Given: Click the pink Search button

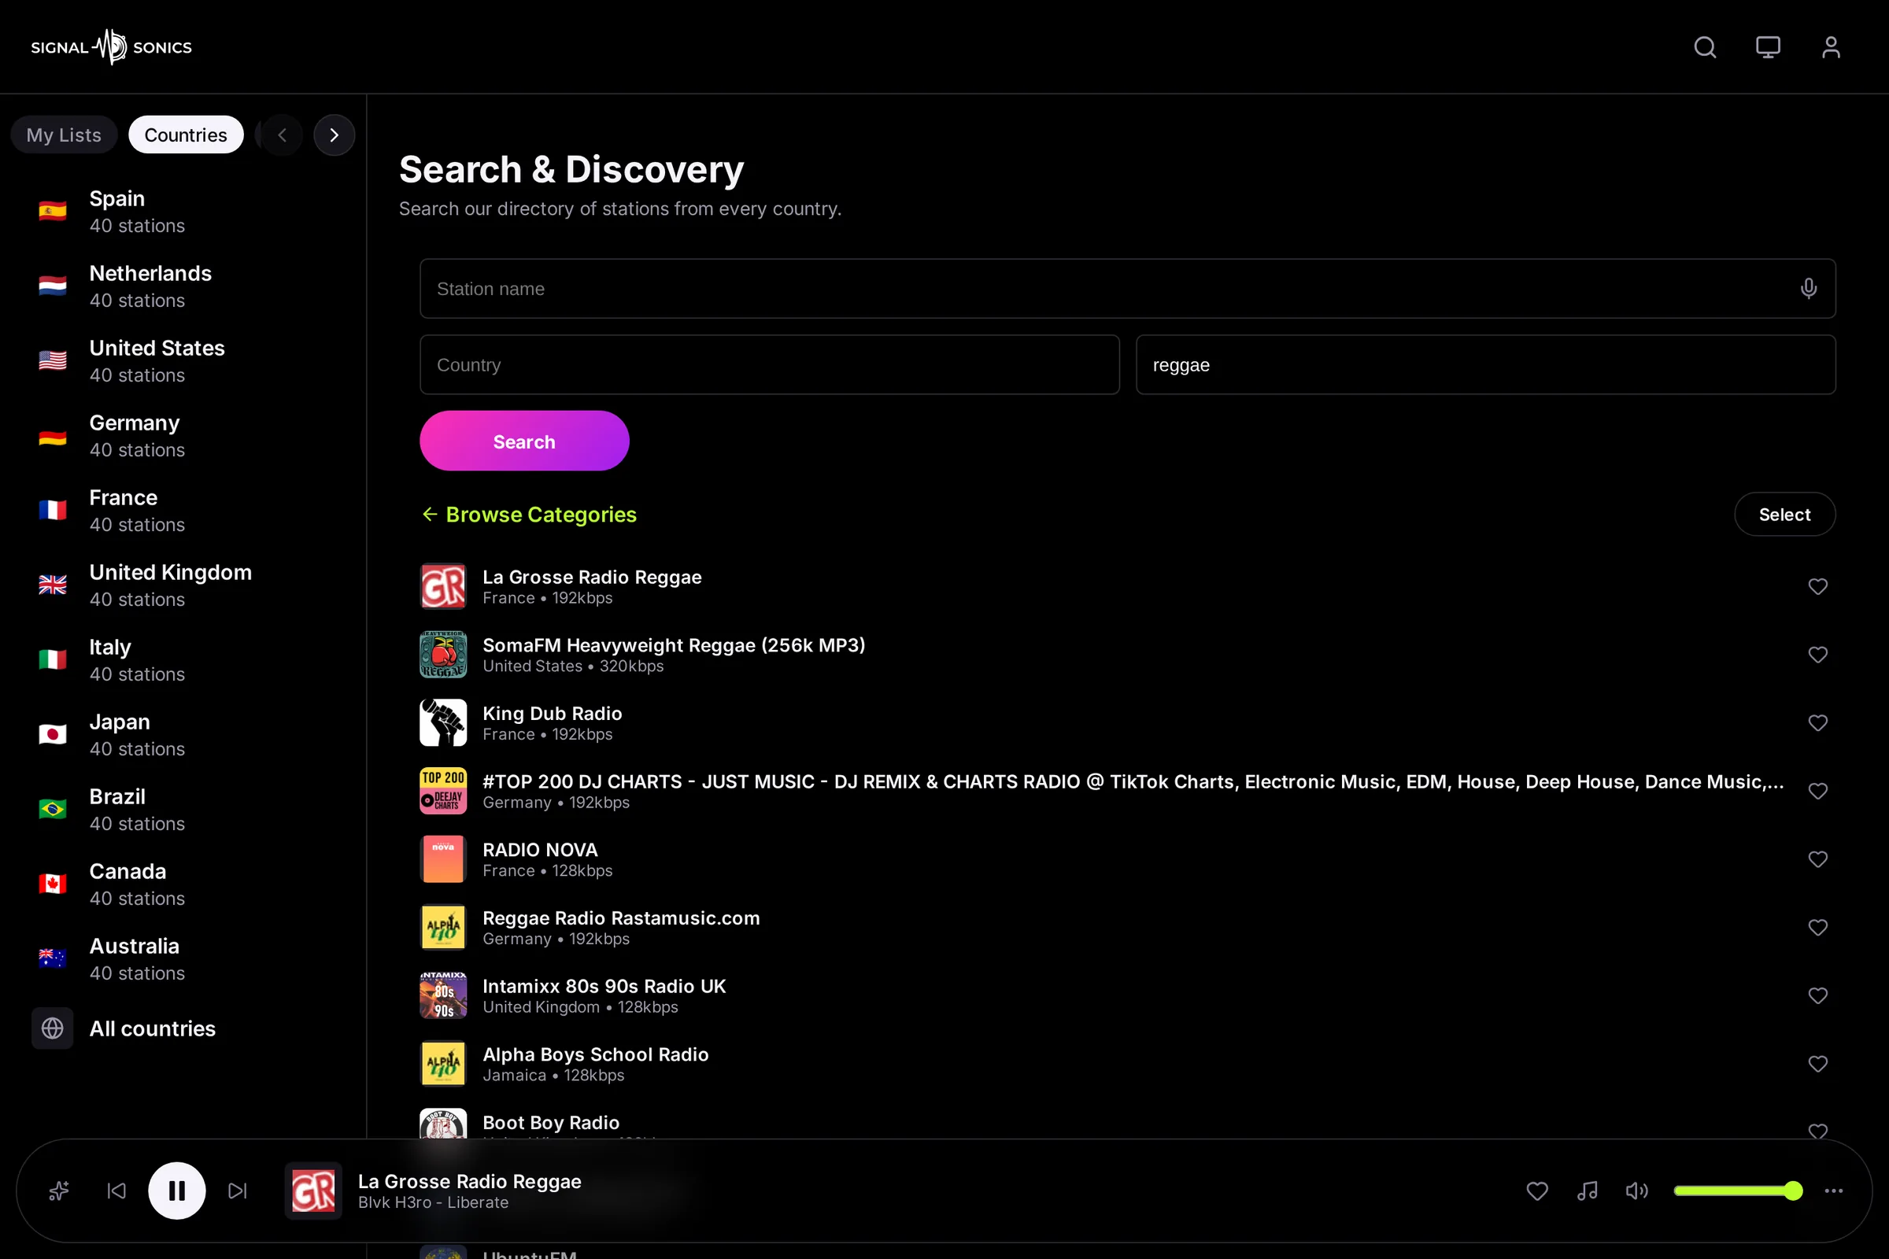Looking at the screenshot, I should pyautogui.click(x=524, y=441).
